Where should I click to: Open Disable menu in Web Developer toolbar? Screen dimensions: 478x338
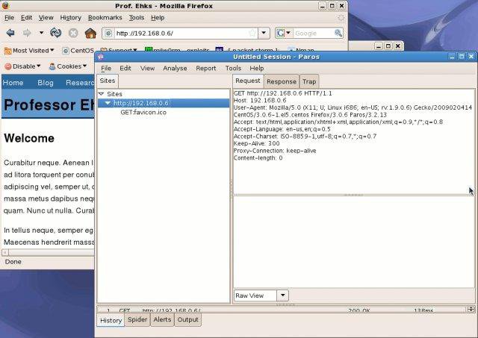click(x=22, y=66)
